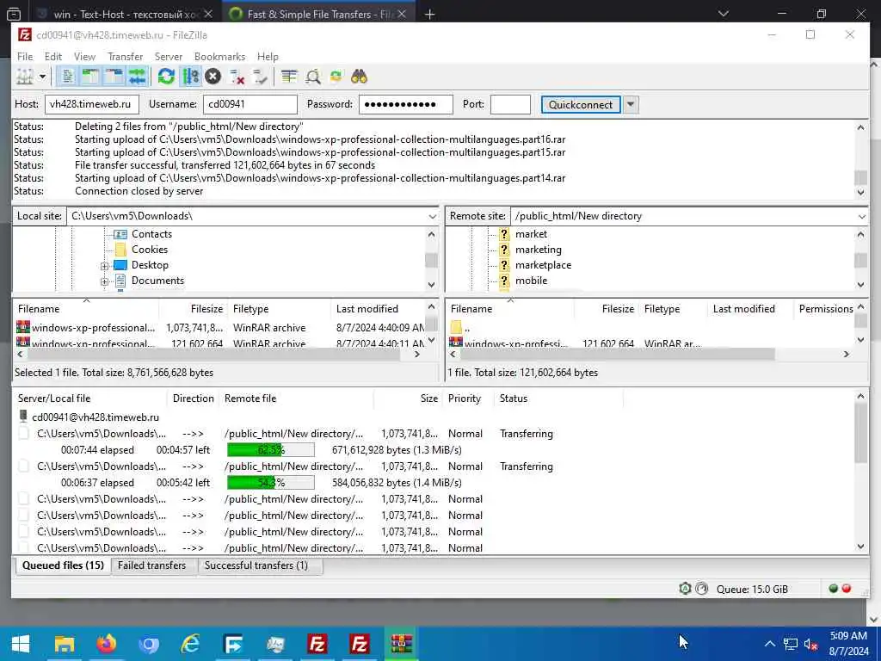Select the Cookies folder in local tree
The height and width of the screenshot is (661, 881).
[150, 250]
